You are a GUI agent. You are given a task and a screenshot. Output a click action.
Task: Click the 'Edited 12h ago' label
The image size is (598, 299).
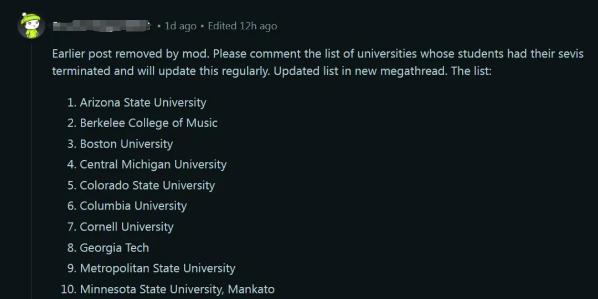[242, 26]
